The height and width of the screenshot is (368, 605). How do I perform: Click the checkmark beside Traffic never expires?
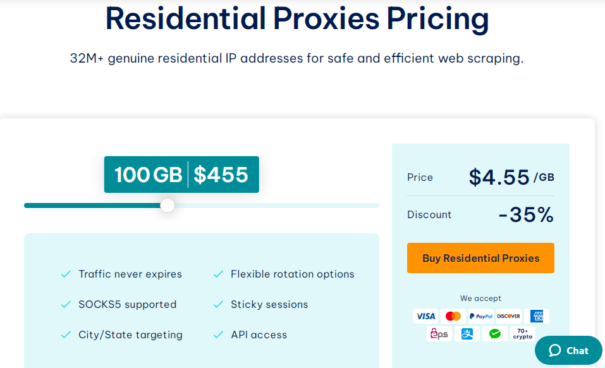click(65, 274)
